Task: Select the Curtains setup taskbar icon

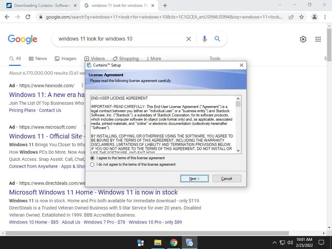Action: click(x=189, y=243)
